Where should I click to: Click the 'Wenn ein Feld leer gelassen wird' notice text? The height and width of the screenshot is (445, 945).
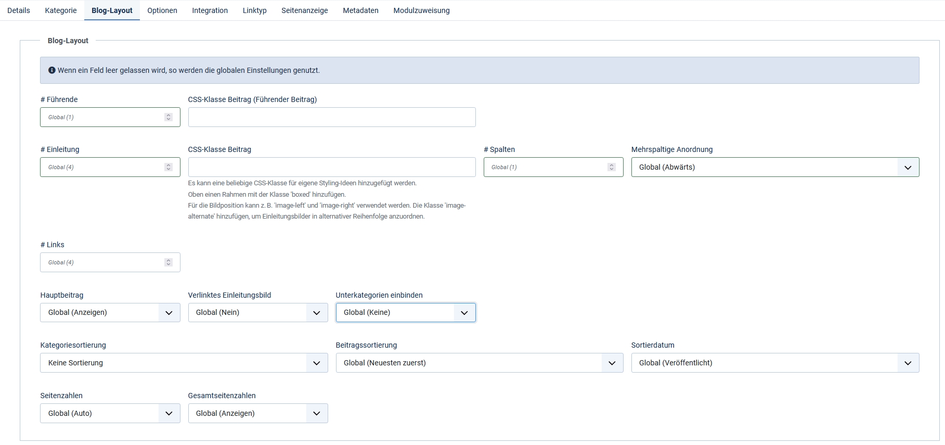click(189, 70)
